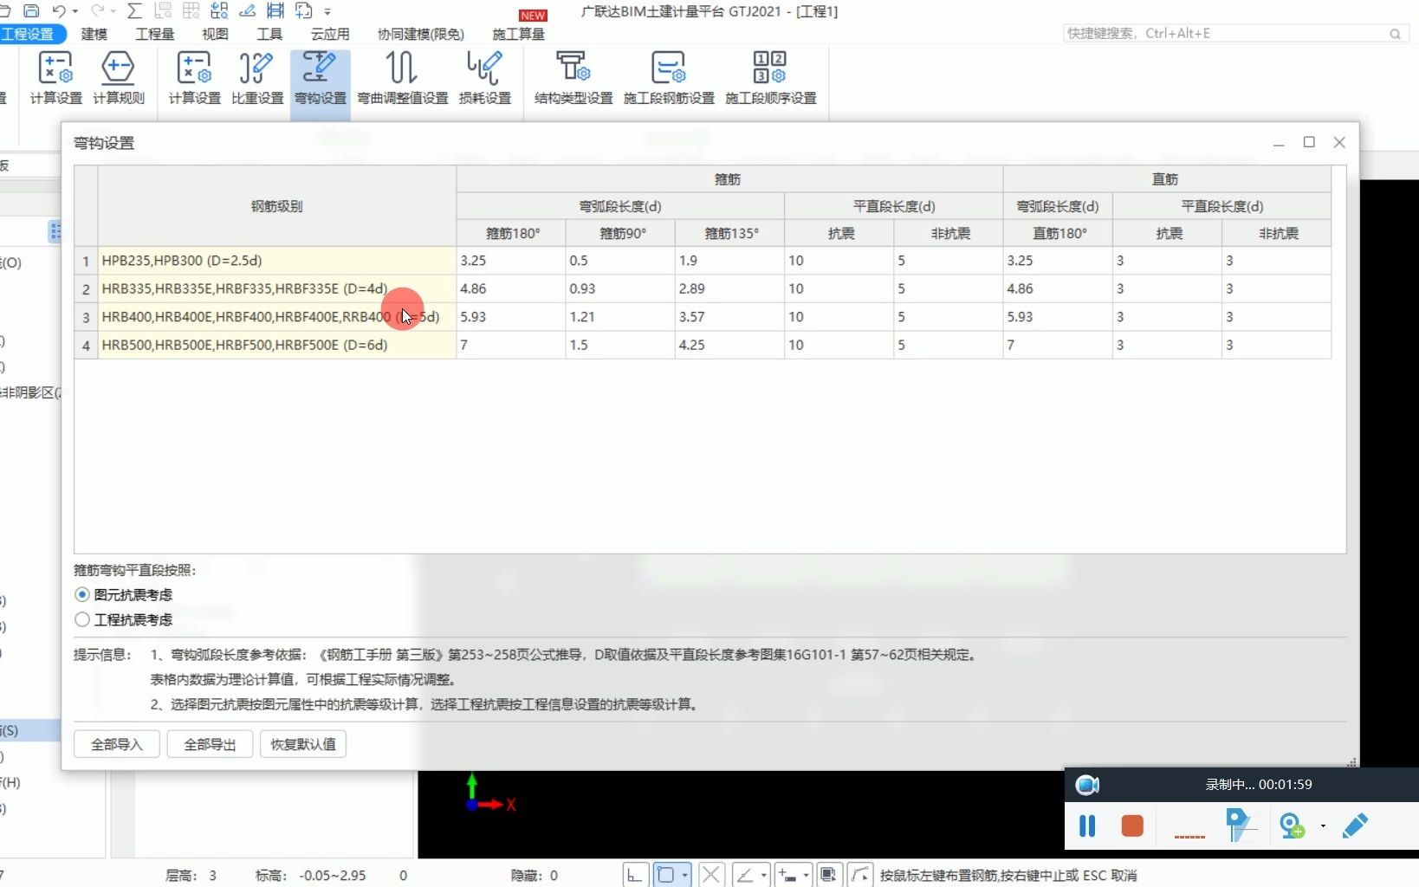Click row 2 箍筋90° cell value 0.93
The width and height of the screenshot is (1419, 887).
click(x=620, y=288)
